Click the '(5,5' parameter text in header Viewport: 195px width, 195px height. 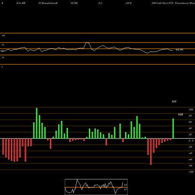[x=100, y=3]
